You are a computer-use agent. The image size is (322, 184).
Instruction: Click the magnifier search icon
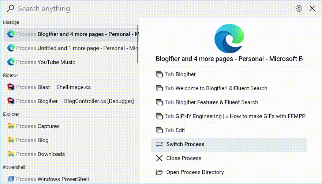coord(10,8)
